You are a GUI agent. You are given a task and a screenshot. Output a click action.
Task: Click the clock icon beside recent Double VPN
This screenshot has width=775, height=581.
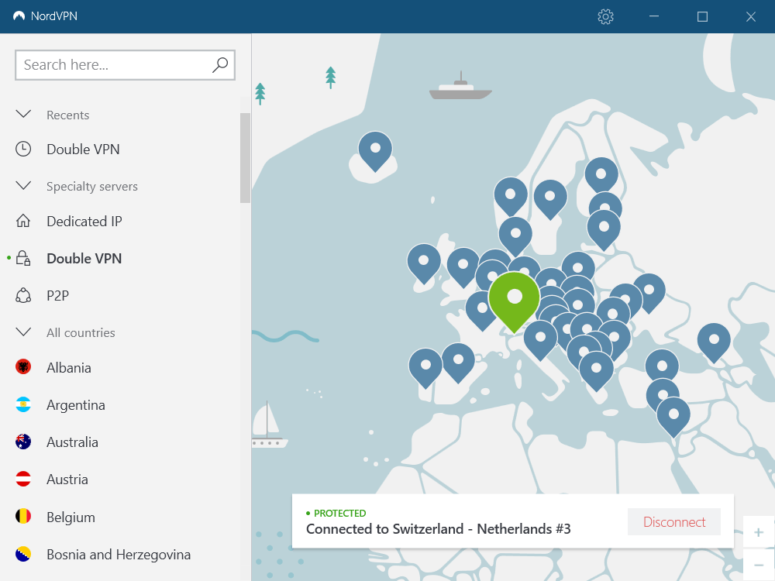[23, 150]
